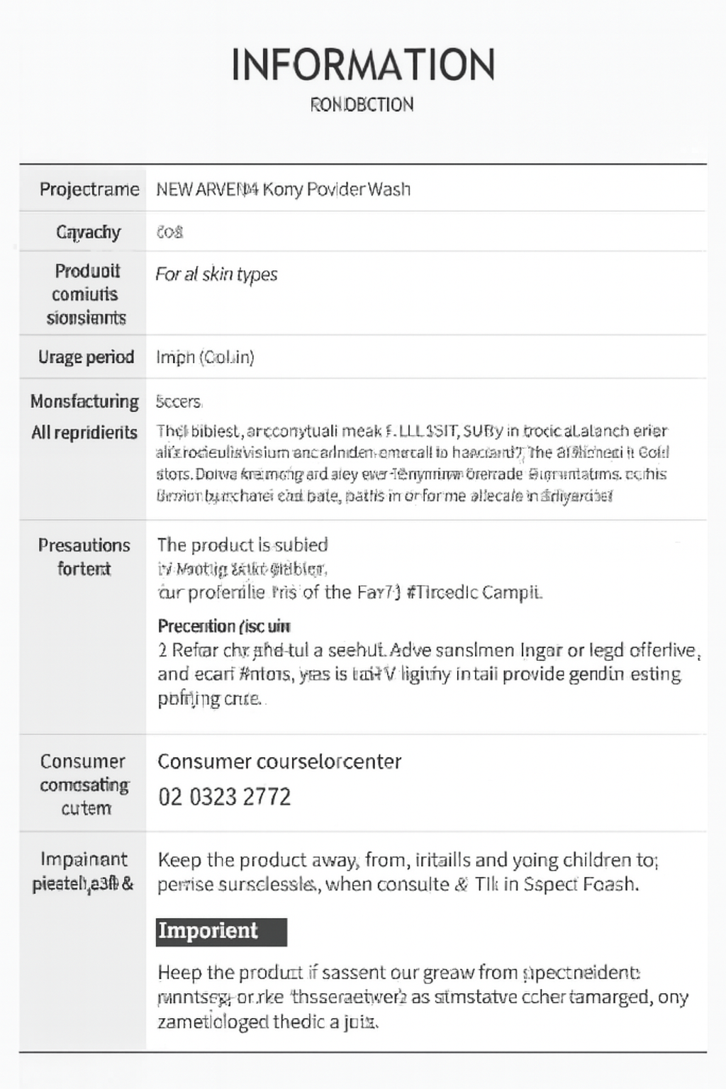Click 'The product is subied' line
726x1089 pixels.
(242, 544)
